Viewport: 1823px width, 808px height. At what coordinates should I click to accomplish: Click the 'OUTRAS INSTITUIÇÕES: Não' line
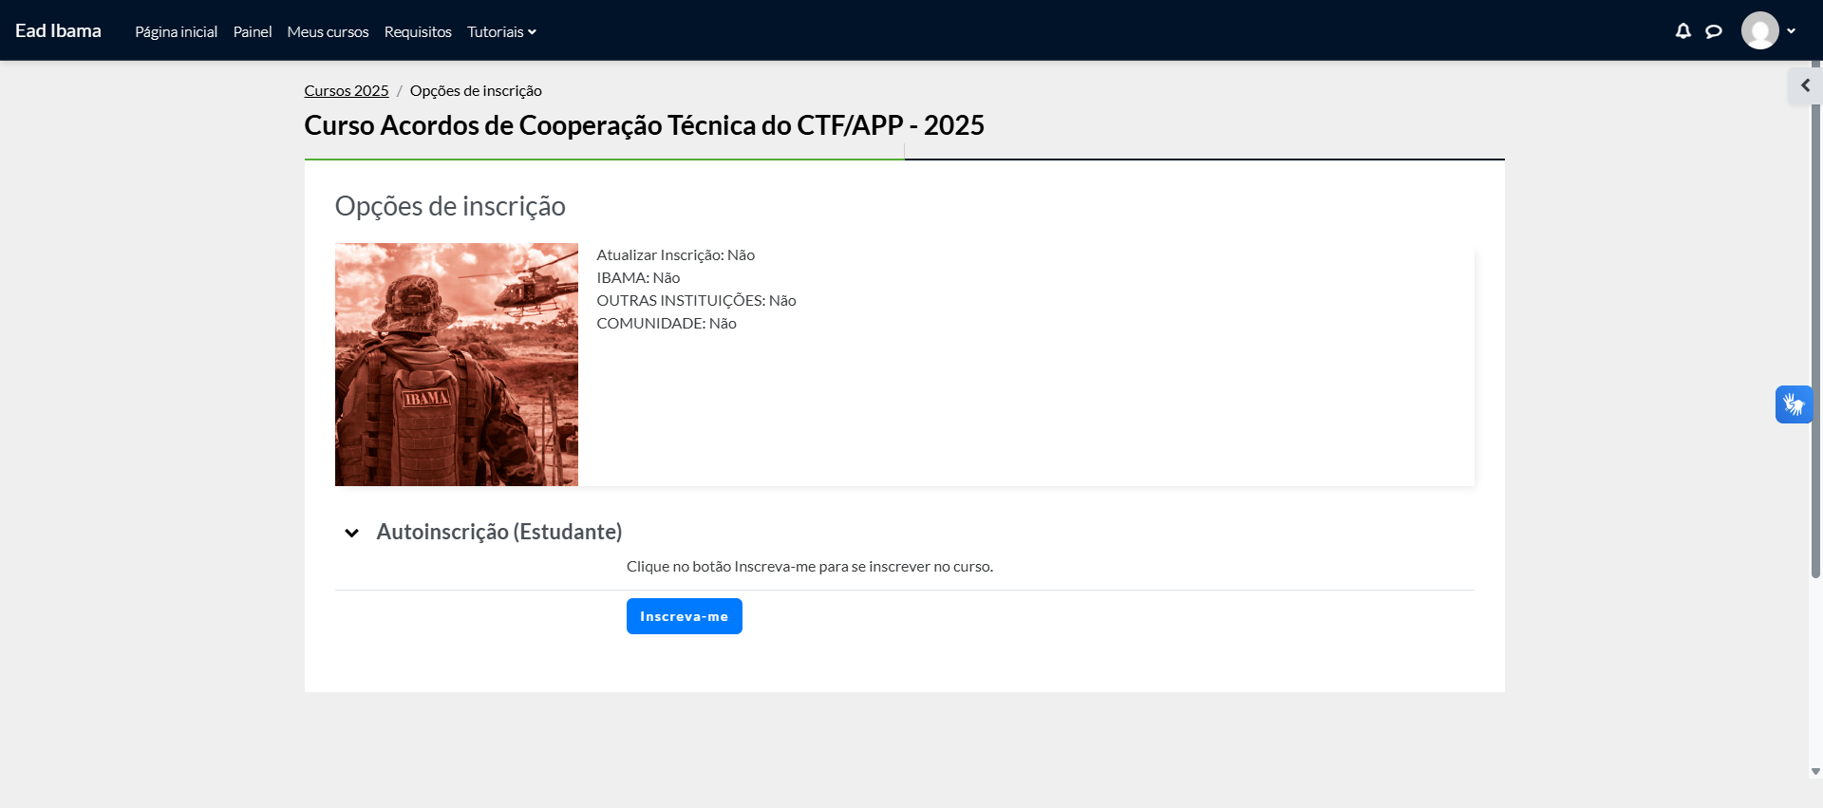[696, 300]
